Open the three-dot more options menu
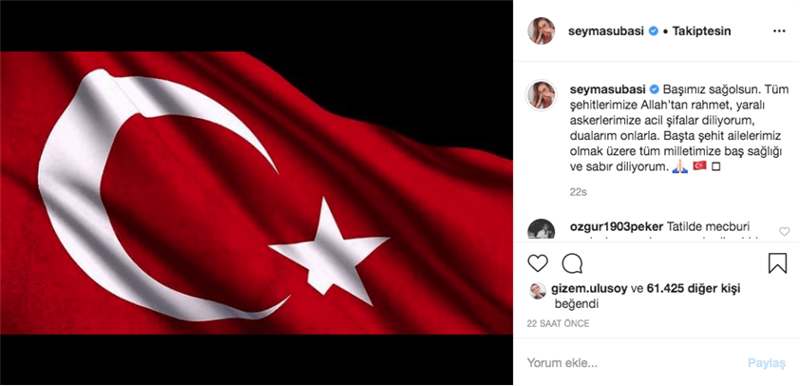The width and height of the screenshot is (800, 386). coord(779,31)
